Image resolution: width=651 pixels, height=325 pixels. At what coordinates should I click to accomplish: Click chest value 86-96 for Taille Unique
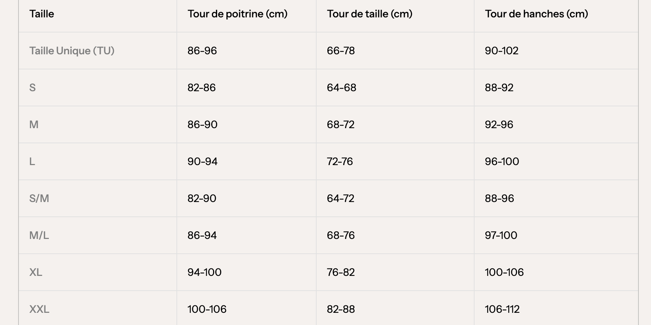pos(202,51)
